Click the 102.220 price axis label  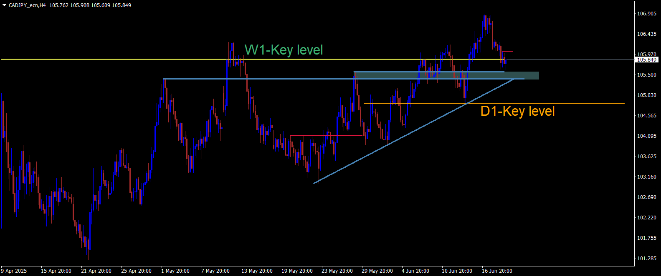[646, 218]
